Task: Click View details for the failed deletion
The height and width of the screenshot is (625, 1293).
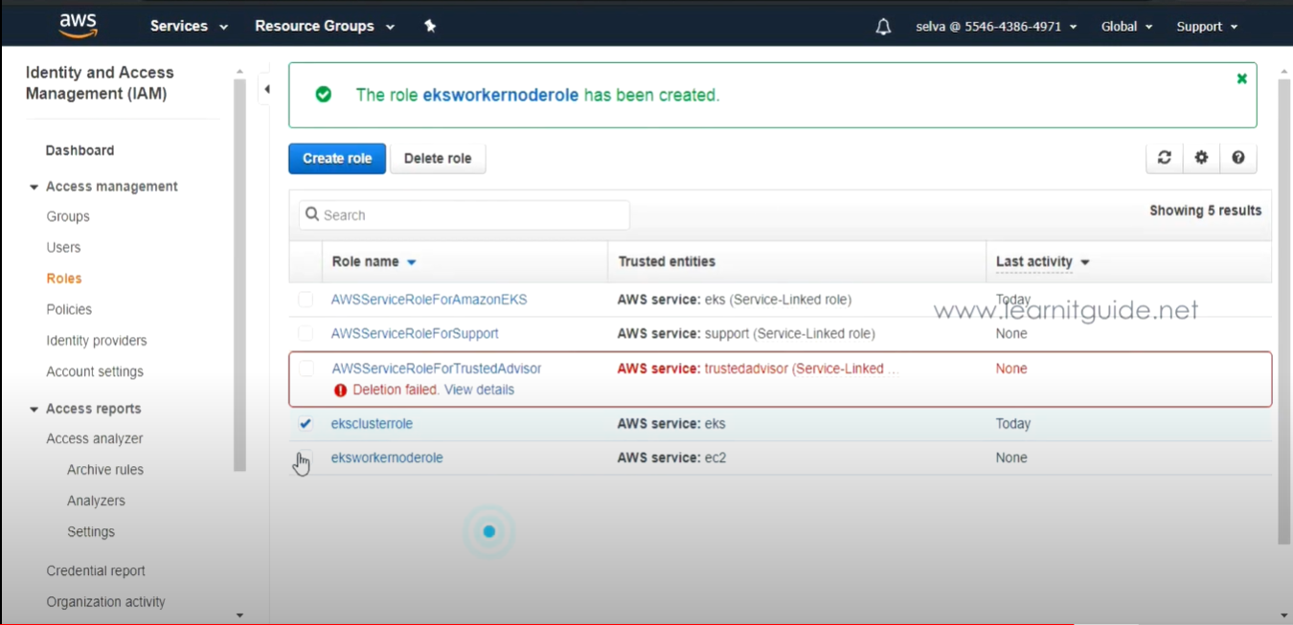Action: [x=479, y=390]
